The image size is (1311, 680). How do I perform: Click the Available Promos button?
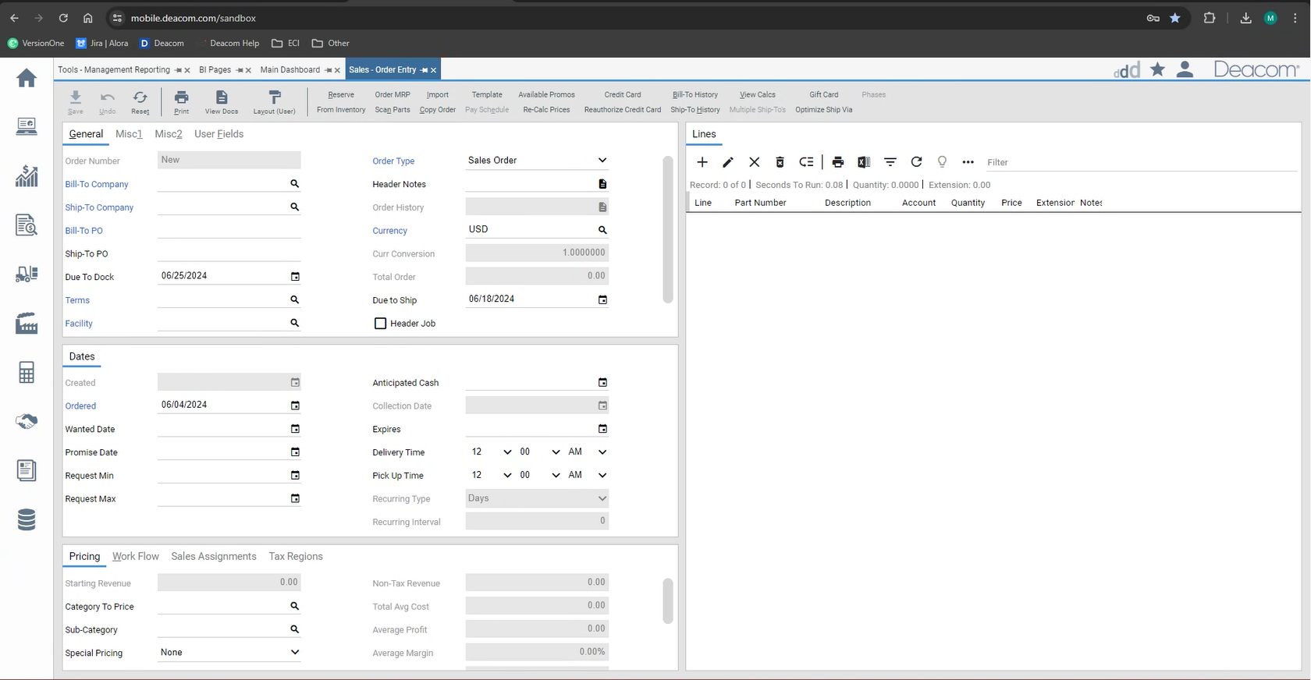pos(546,95)
